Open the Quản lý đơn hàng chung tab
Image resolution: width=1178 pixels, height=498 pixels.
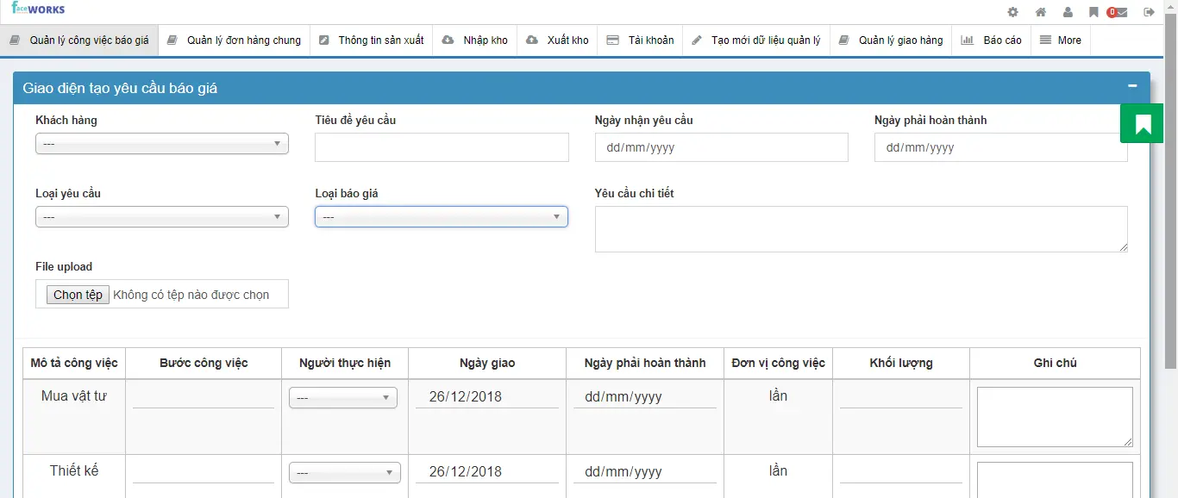click(x=235, y=40)
